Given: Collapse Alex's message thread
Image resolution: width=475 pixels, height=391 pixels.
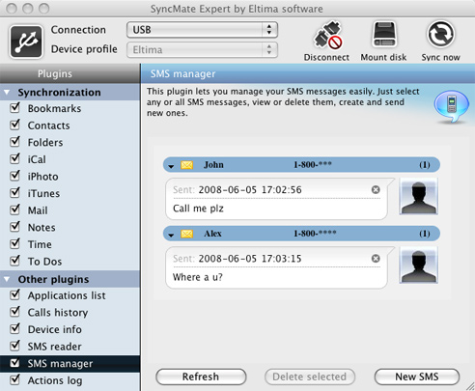Looking at the screenshot, I should [171, 235].
